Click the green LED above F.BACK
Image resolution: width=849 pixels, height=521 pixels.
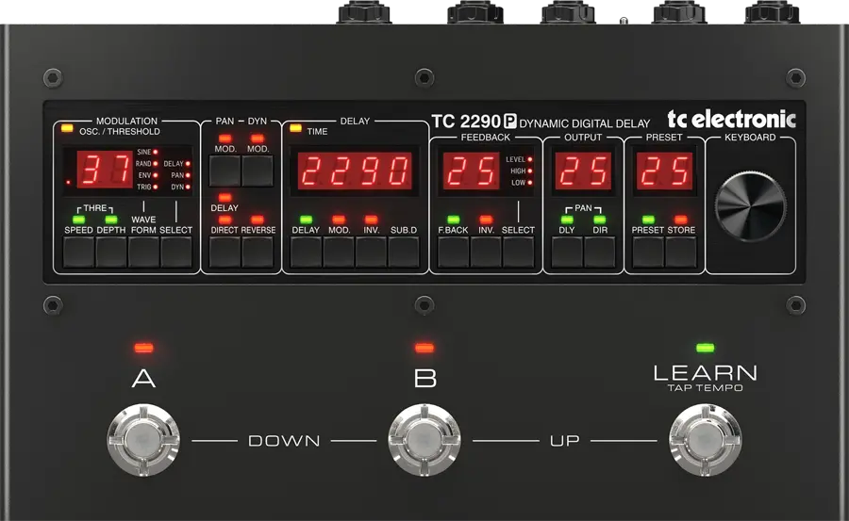pyautogui.click(x=453, y=220)
